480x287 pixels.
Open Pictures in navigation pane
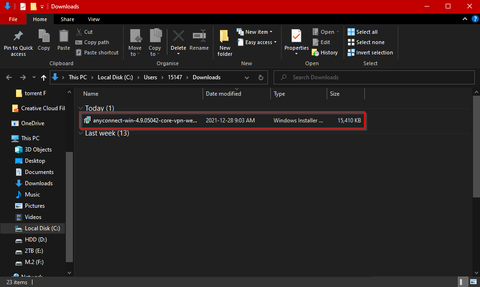pyautogui.click(x=30, y=206)
